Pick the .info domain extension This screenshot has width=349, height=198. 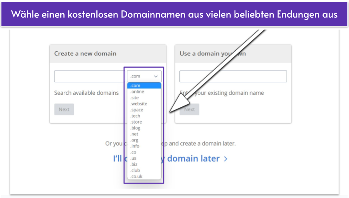pos(144,146)
